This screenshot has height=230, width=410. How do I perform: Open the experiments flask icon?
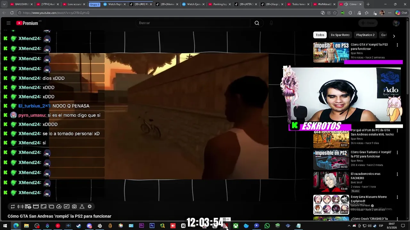tap(82, 207)
